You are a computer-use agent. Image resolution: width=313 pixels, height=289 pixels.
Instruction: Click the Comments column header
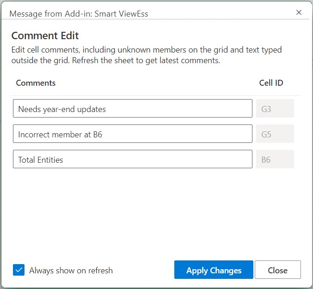tap(36, 83)
